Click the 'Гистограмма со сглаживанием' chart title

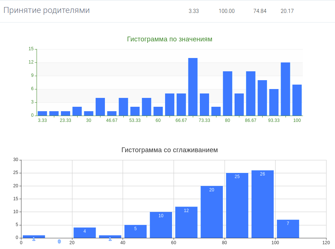170,150
